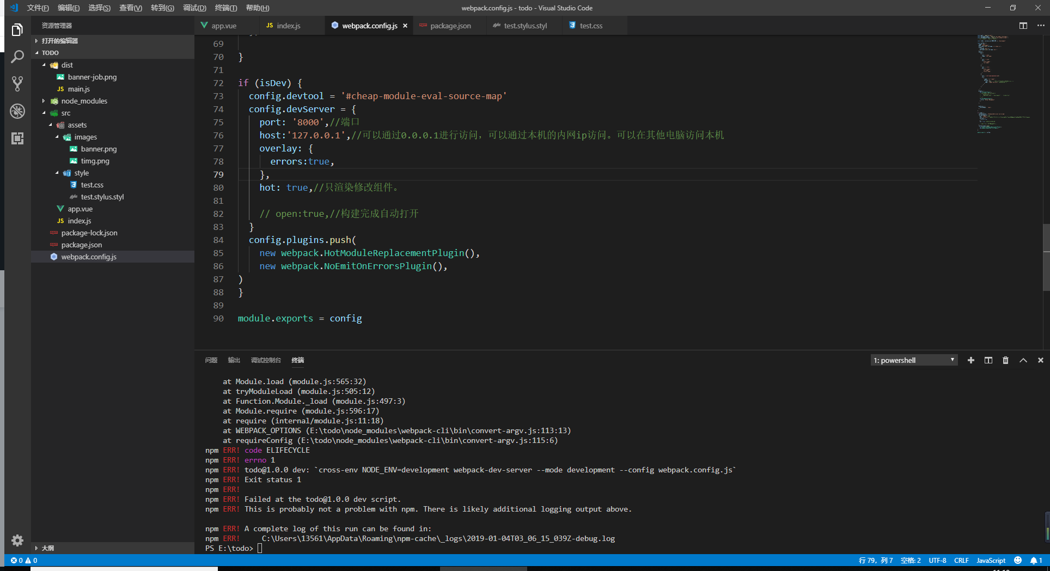This screenshot has width=1050, height=571.
Task: Show the 问题 problems panel tab
Action: tap(211, 360)
